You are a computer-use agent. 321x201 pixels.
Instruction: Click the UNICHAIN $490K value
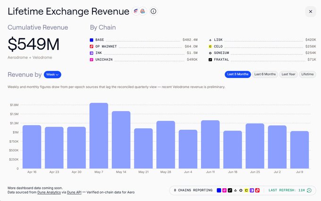point(192,59)
